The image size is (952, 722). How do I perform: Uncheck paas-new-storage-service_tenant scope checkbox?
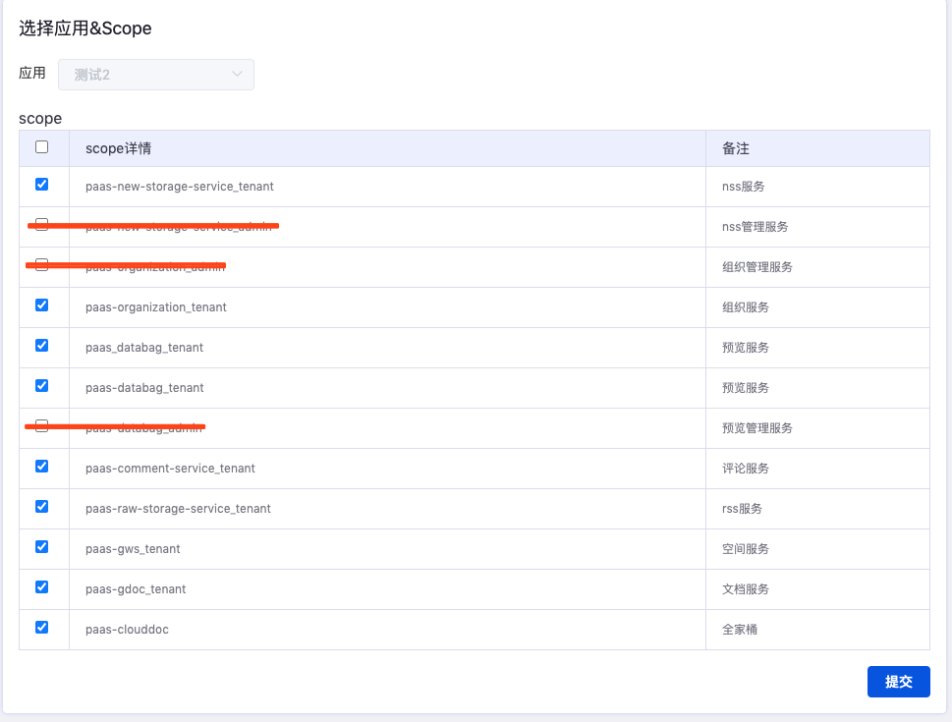[x=42, y=184]
